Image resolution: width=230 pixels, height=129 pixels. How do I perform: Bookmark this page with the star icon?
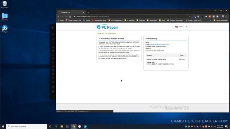(x=189, y=16)
